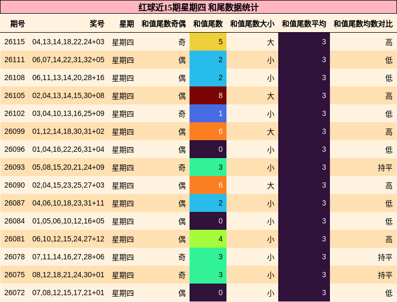Click issue number 26093
Image resolution: width=397 pixels, height=302 pixels.
tap(14, 167)
